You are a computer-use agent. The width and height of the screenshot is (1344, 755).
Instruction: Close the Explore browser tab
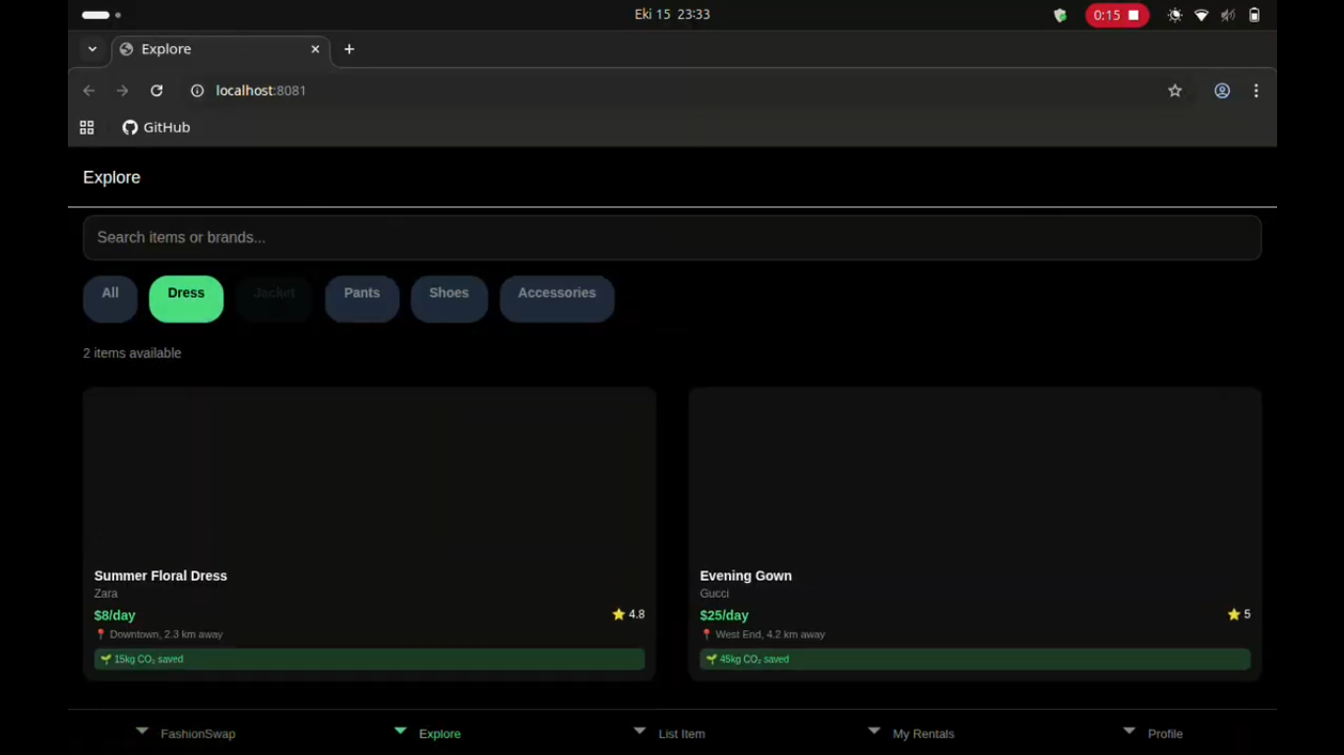316,49
